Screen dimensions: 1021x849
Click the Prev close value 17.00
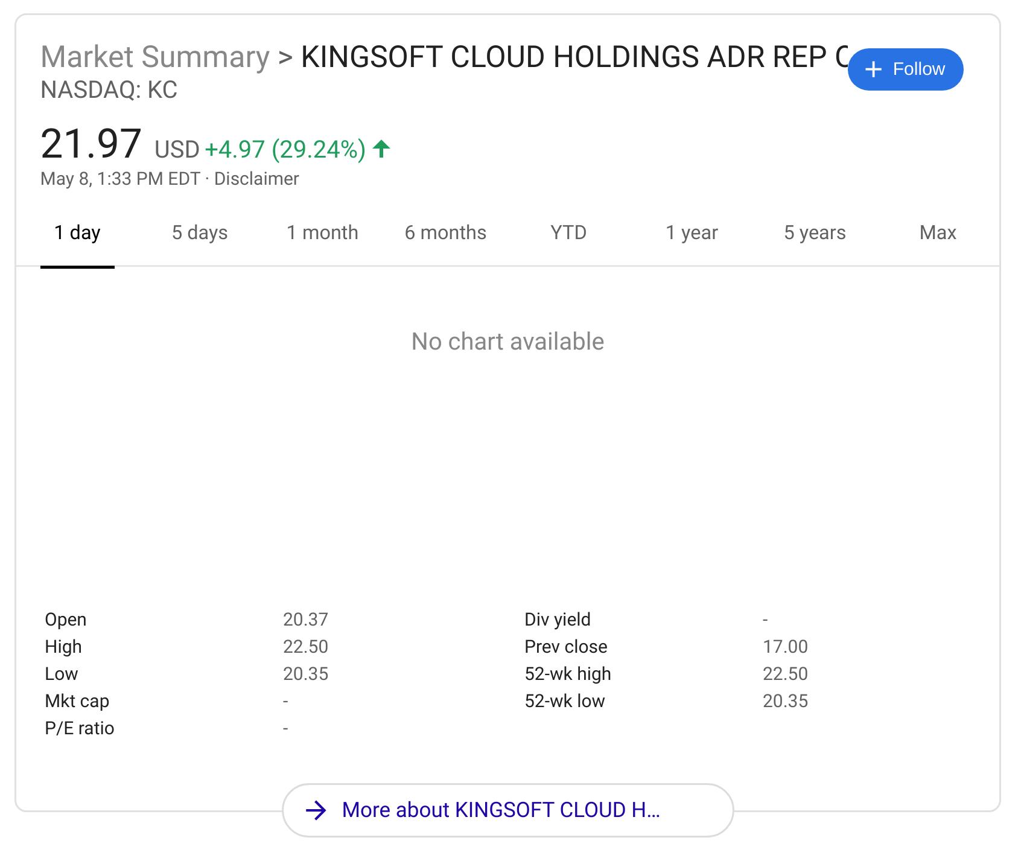click(x=785, y=647)
